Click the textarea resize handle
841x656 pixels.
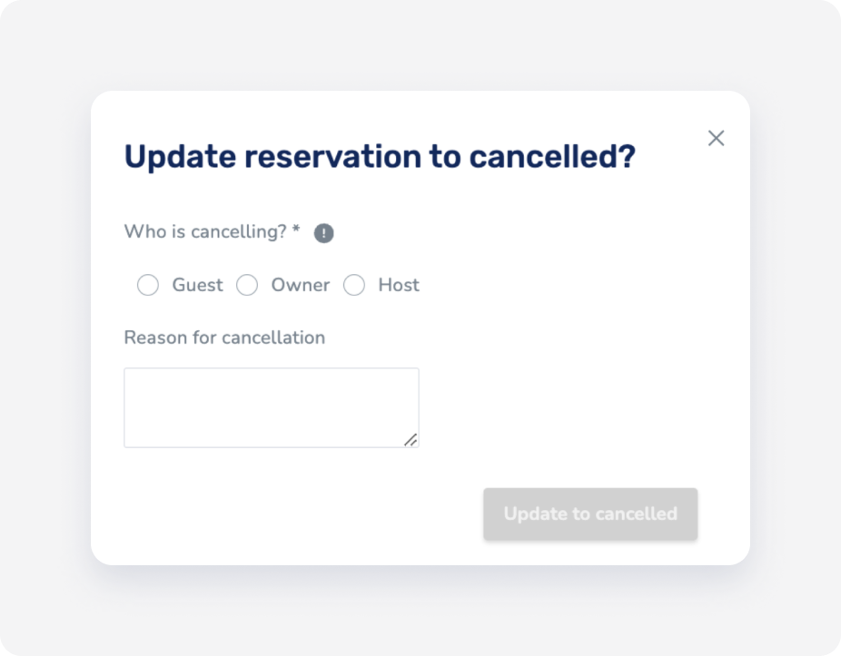point(412,440)
